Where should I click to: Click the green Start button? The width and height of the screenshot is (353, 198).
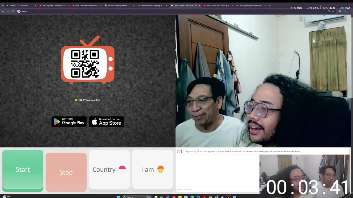click(23, 170)
